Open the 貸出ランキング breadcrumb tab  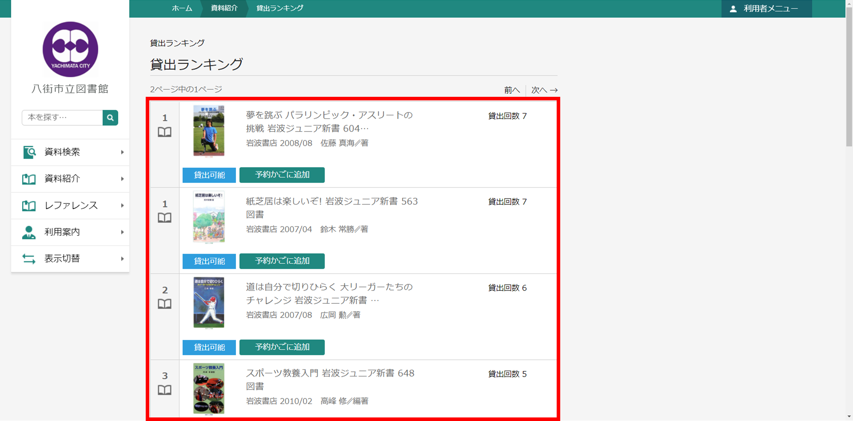[x=280, y=8]
